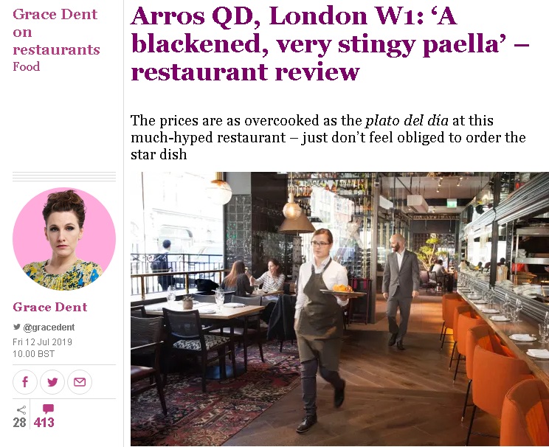Screen dimensions: 549x447
Task: Share the article on Facebook
Action: click(x=25, y=382)
